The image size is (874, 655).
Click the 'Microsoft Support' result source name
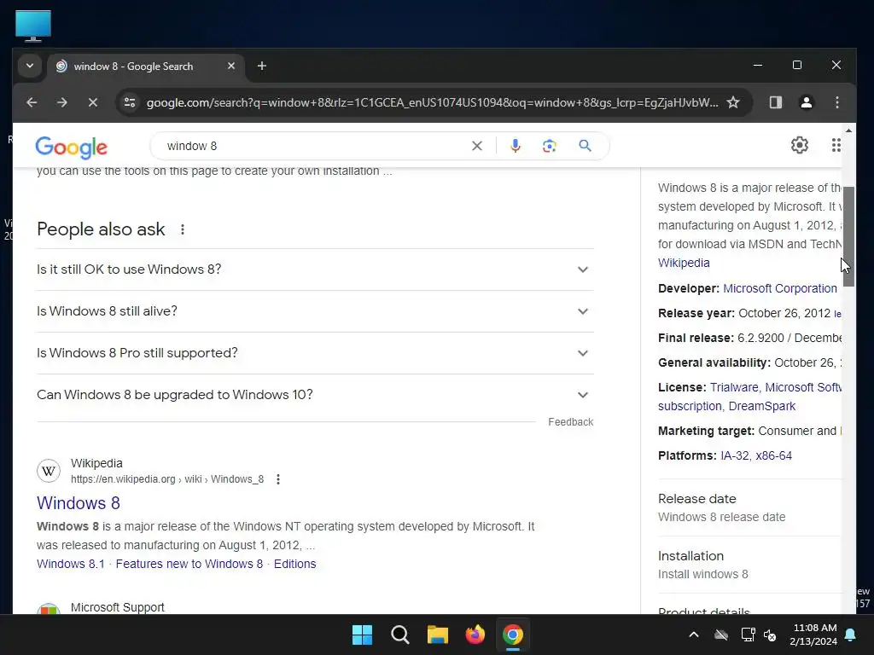(118, 607)
